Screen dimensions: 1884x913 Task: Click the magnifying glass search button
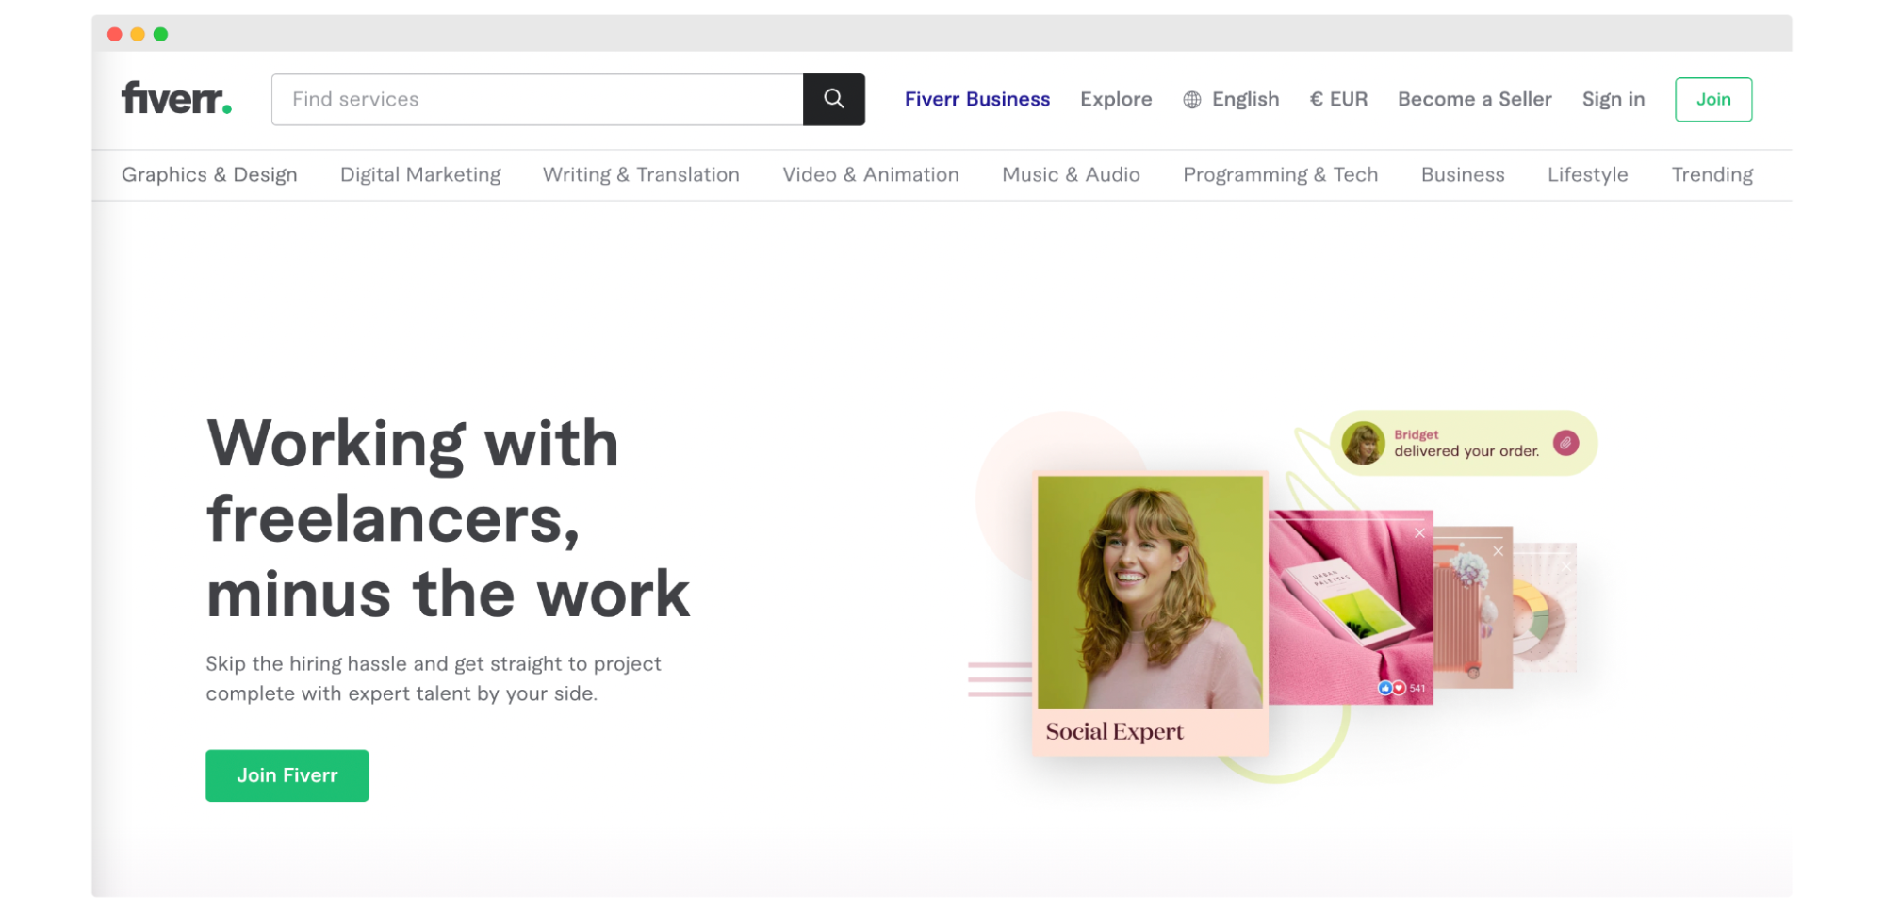pyautogui.click(x=833, y=99)
